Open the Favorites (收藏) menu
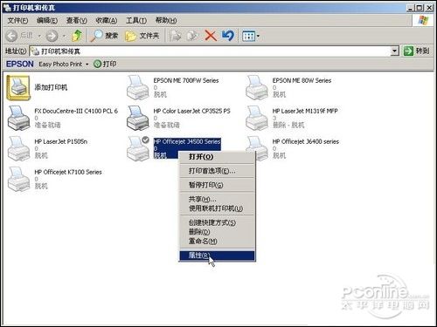The width and height of the screenshot is (437, 327). pyautogui.click(x=107, y=21)
